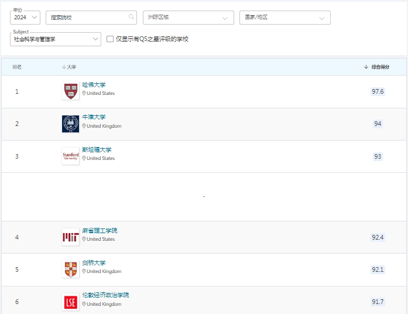408x314 pixels.
Task: Open the Subject 社会科学与管理学 dropdown
Action: click(x=56, y=39)
